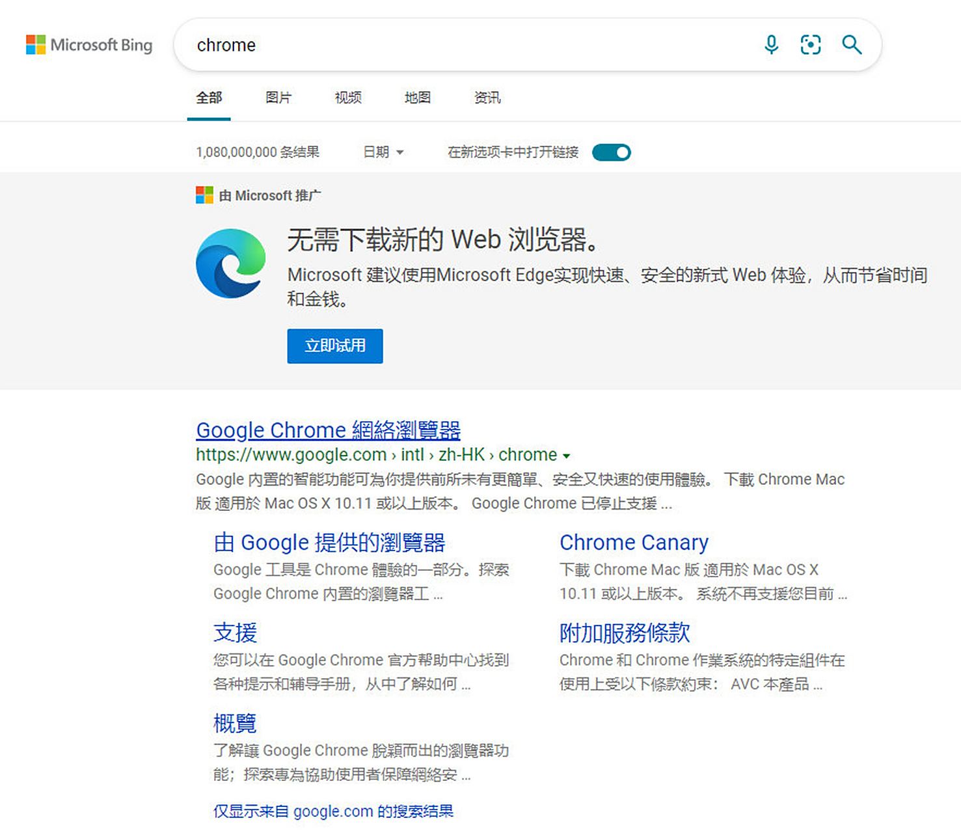Viewport: 961px width, 833px height.
Task: Open the Chrome Canary link
Action: pyautogui.click(x=634, y=542)
